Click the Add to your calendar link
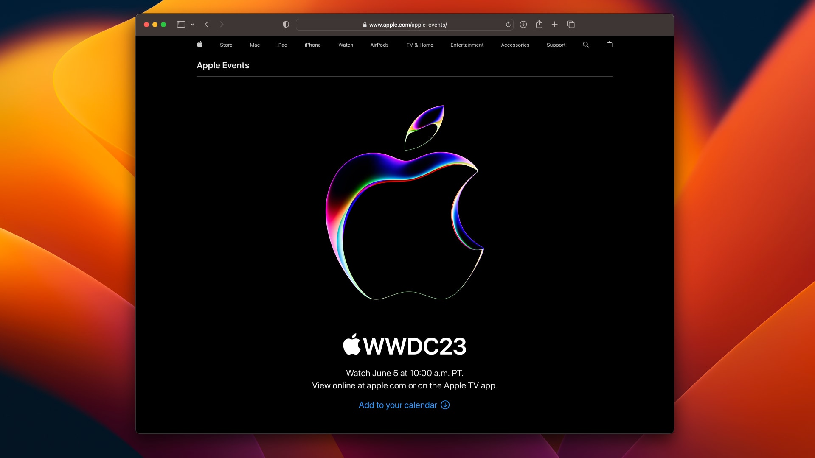Viewport: 815px width, 458px height. point(398,405)
